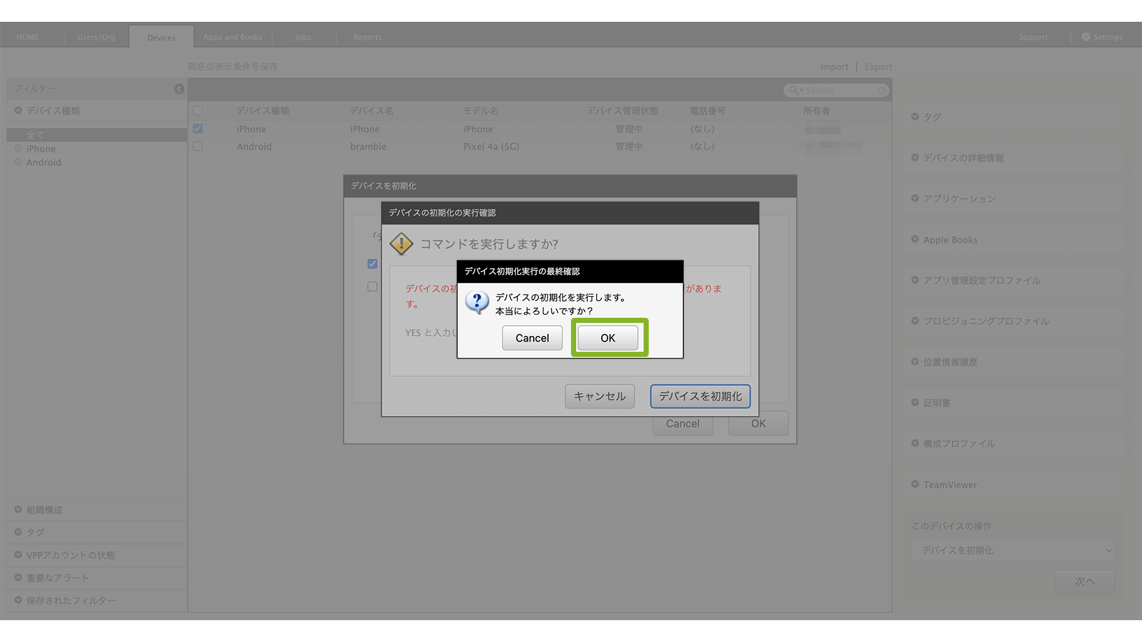This screenshot has height=642, width=1142.
Task: Collapse the filter panel with the arrow icon
Action: click(x=179, y=89)
